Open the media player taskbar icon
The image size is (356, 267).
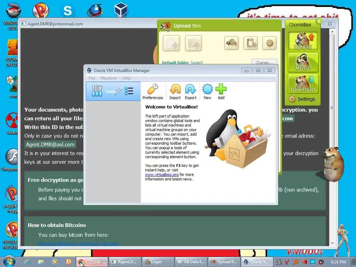pos(55,262)
